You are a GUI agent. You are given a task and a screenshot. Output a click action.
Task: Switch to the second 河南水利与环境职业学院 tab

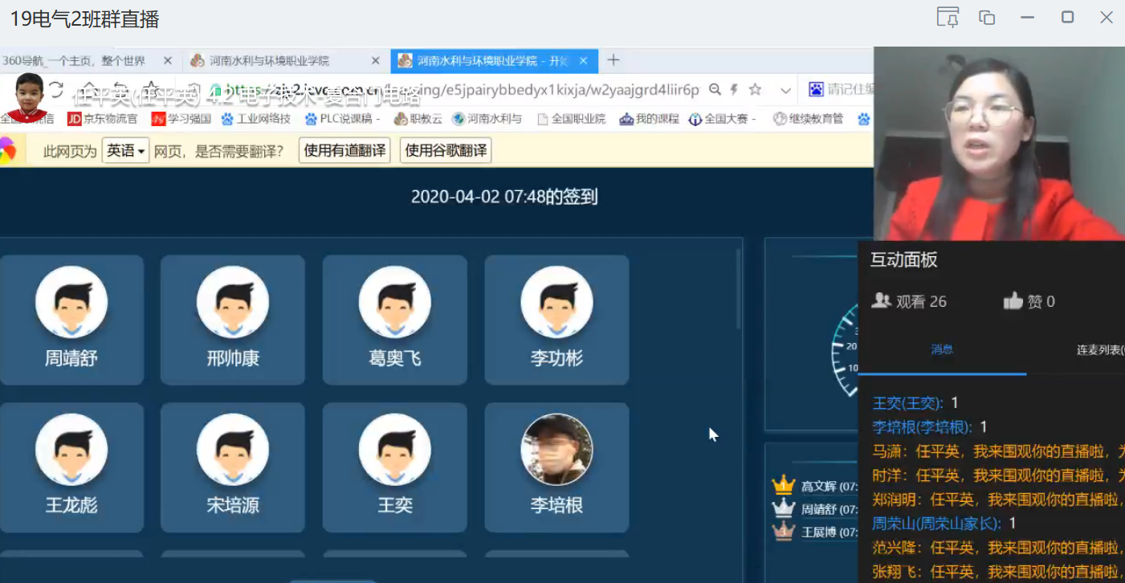(491, 61)
